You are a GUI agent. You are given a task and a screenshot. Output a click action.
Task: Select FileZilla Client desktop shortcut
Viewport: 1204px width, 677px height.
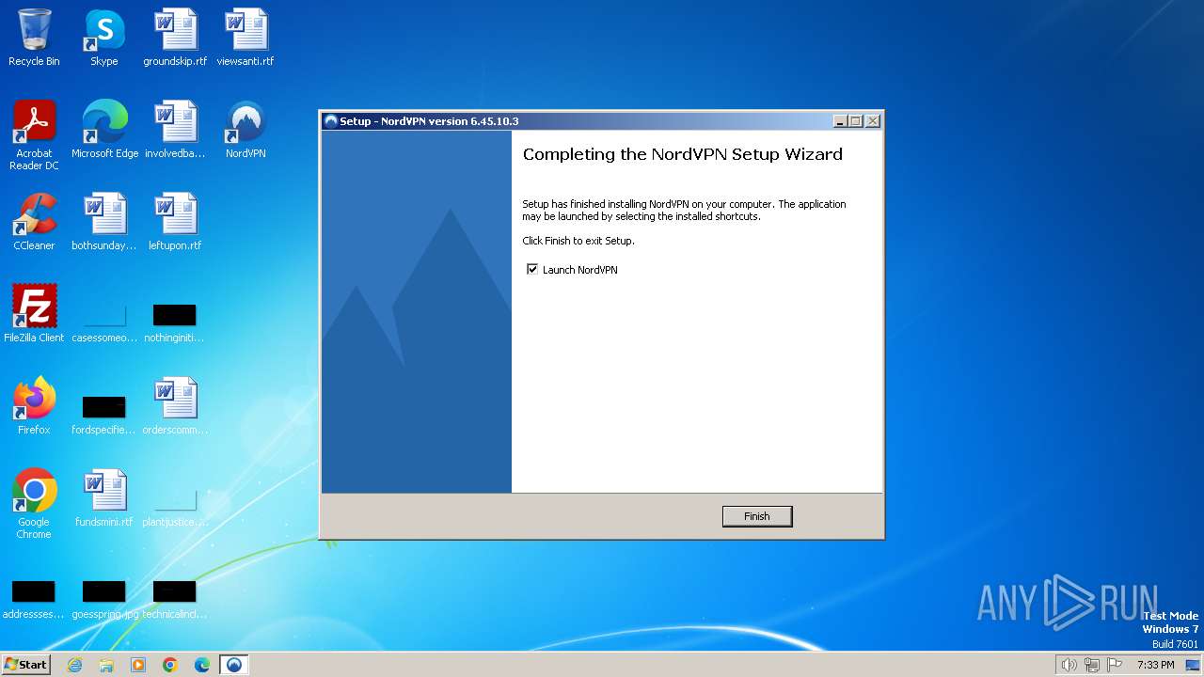tap(34, 314)
